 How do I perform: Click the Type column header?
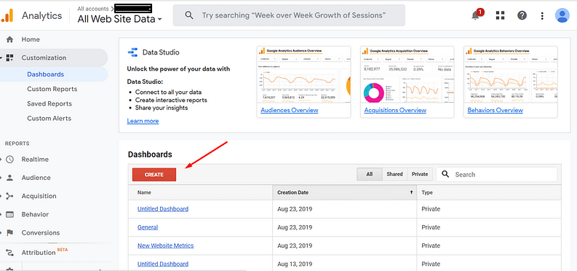click(489, 192)
